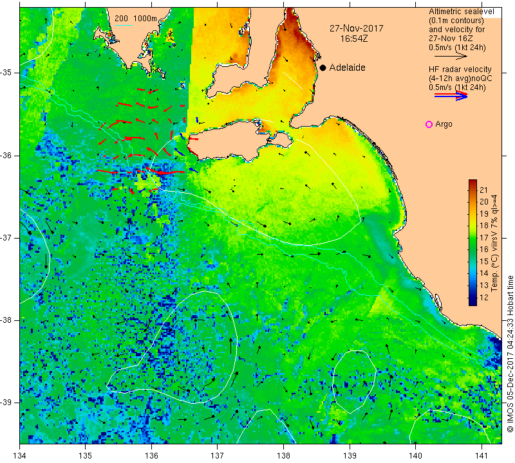This screenshot has width=515, height=463.
Task: Click the black altimetric velocity reference arrow
Action: coord(451,57)
